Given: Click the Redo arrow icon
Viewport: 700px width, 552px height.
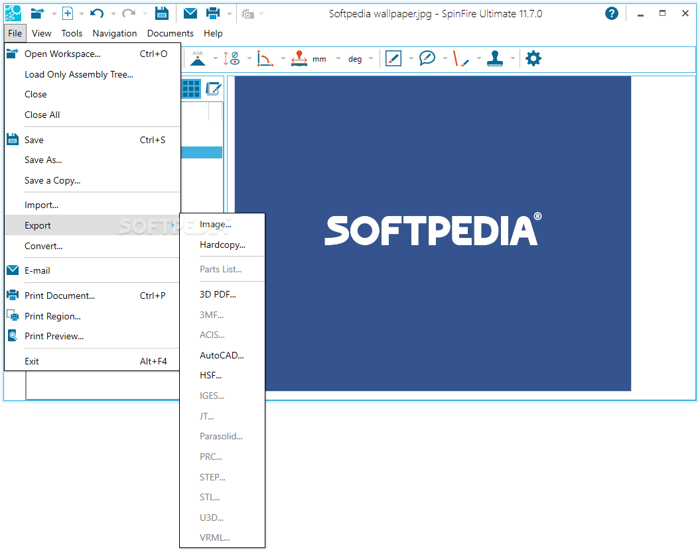Looking at the screenshot, I should click(129, 13).
